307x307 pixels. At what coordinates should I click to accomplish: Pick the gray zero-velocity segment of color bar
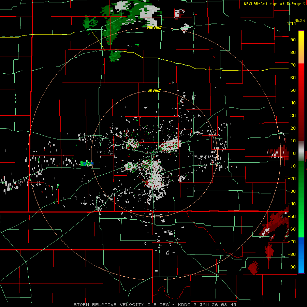[301, 151]
